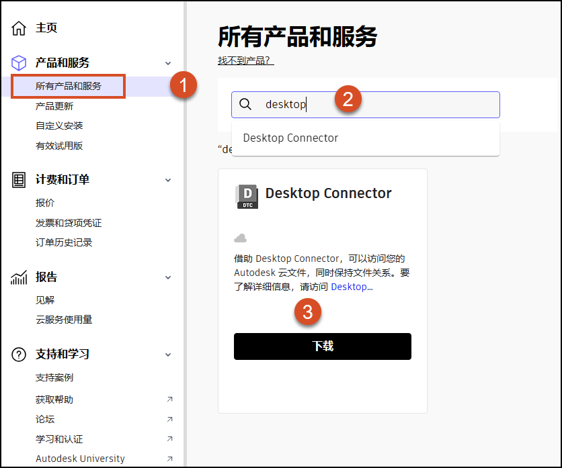Click the cloud icon in product card
This screenshot has height=468, width=562.
tap(240, 238)
